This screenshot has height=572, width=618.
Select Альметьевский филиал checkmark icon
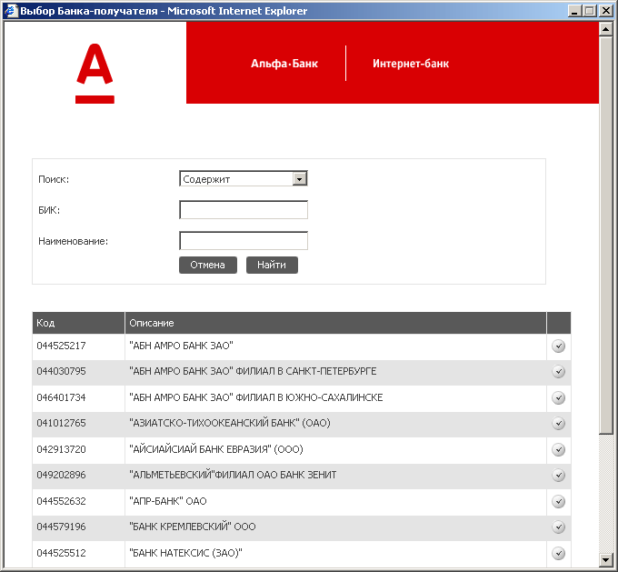558,475
